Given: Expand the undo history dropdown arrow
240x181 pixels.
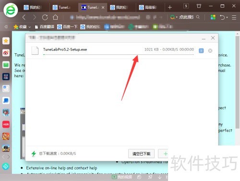Looking at the screenshot, I should point(227,17).
